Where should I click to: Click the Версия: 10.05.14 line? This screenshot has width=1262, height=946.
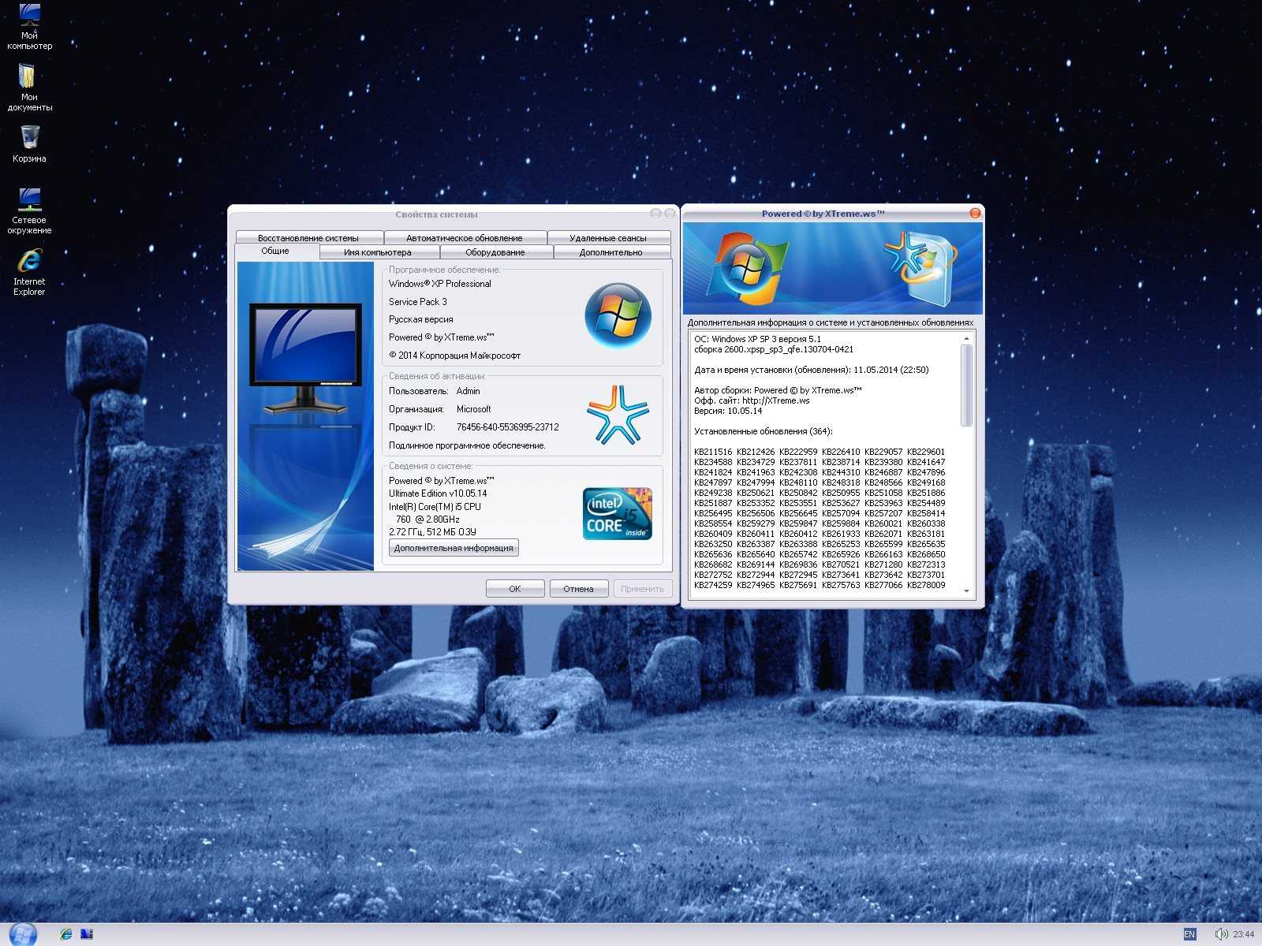coord(728,411)
